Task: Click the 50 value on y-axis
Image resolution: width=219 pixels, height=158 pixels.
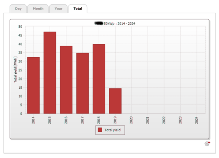Action: tap(20, 27)
